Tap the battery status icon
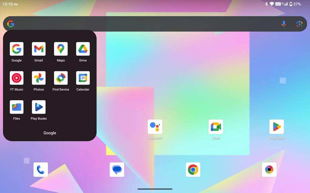 pos(291,4)
